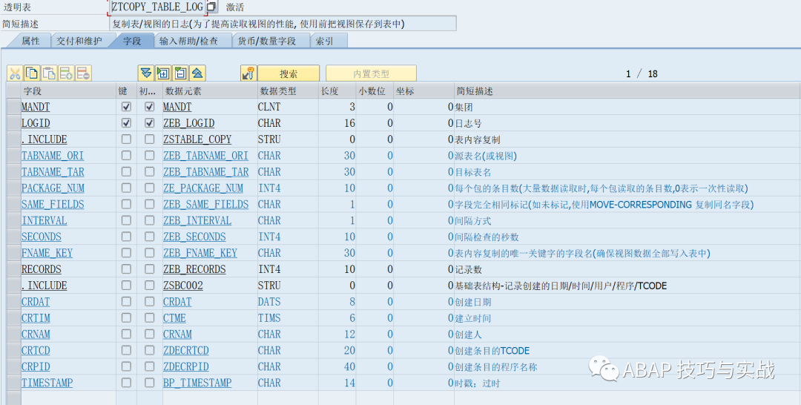The height and width of the screenshot is (405, 801).
Task: Click the Delete row toolbar icon
Action: pyautogui.click(x=83, y=73)
